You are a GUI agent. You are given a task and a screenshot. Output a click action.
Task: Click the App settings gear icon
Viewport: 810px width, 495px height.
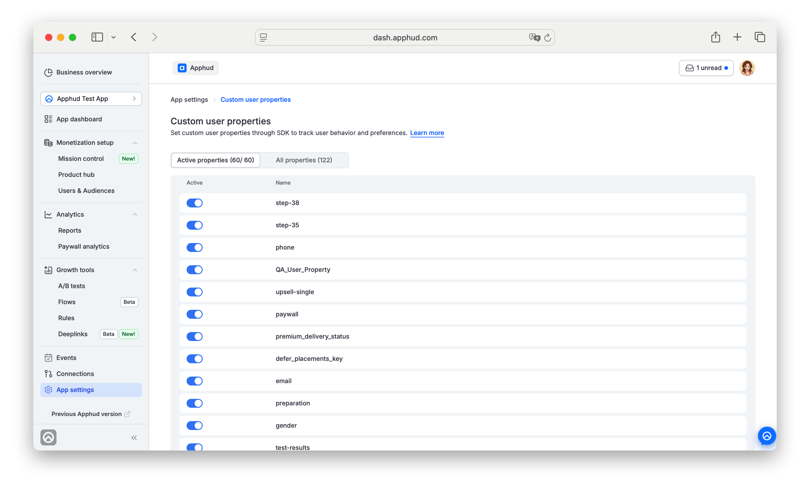point(48,390)
